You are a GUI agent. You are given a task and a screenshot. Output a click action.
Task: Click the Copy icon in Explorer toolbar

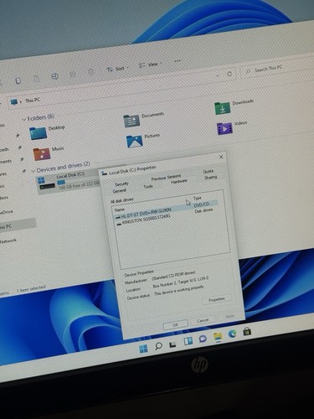pos(18,80)
